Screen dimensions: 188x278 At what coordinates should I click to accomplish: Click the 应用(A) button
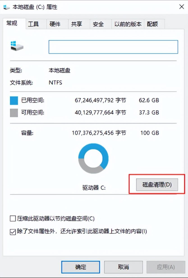pos(166,267)
